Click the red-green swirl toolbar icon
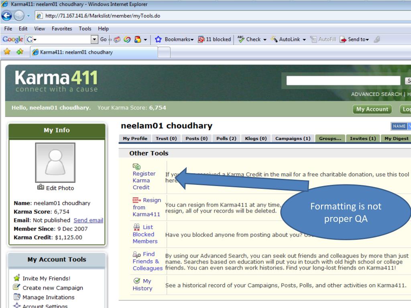 [127, 39]
